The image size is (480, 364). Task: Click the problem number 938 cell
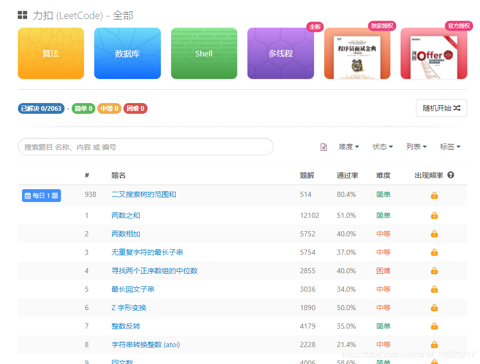tap(90, 195)
